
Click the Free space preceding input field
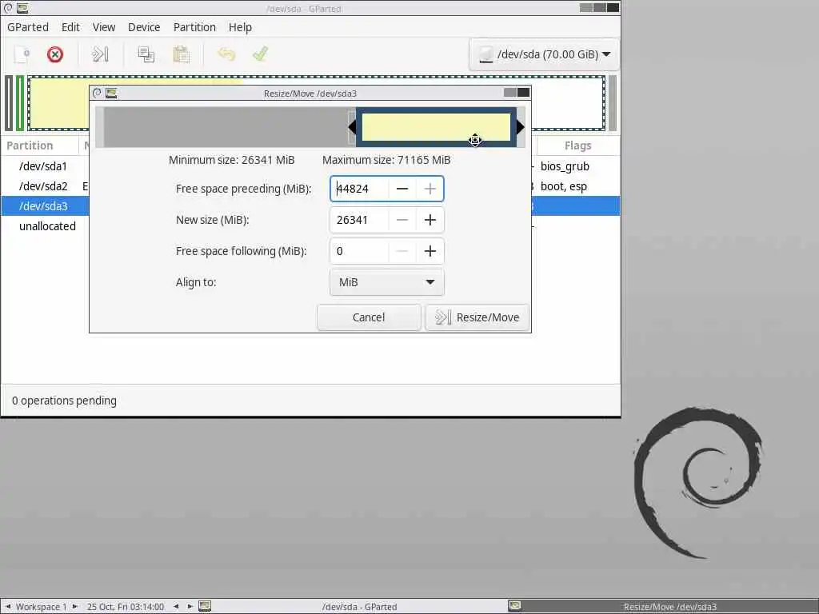(x=360, y=189)
